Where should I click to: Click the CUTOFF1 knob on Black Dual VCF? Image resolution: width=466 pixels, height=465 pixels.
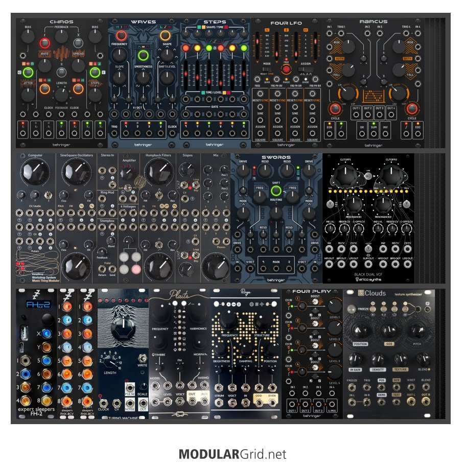[345, 175]
